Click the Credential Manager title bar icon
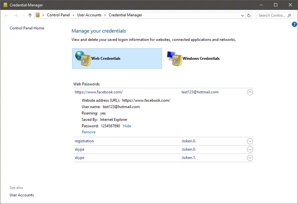 (x=5, y=5)
